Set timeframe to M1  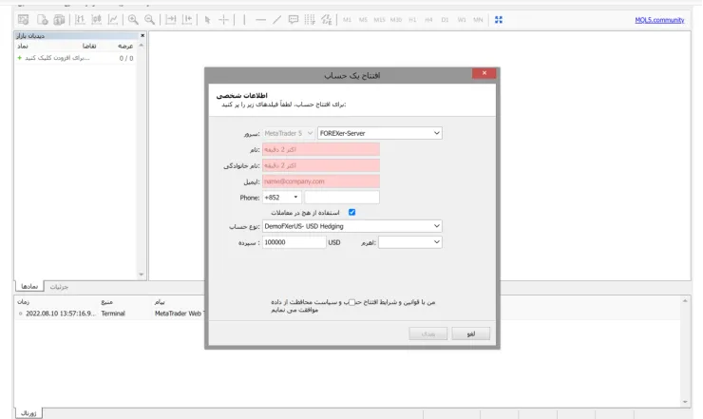(347, 20)
